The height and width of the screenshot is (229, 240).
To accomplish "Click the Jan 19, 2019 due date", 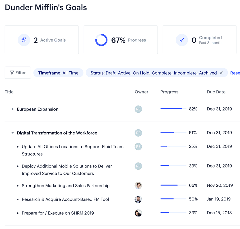I will coord(219,199).
